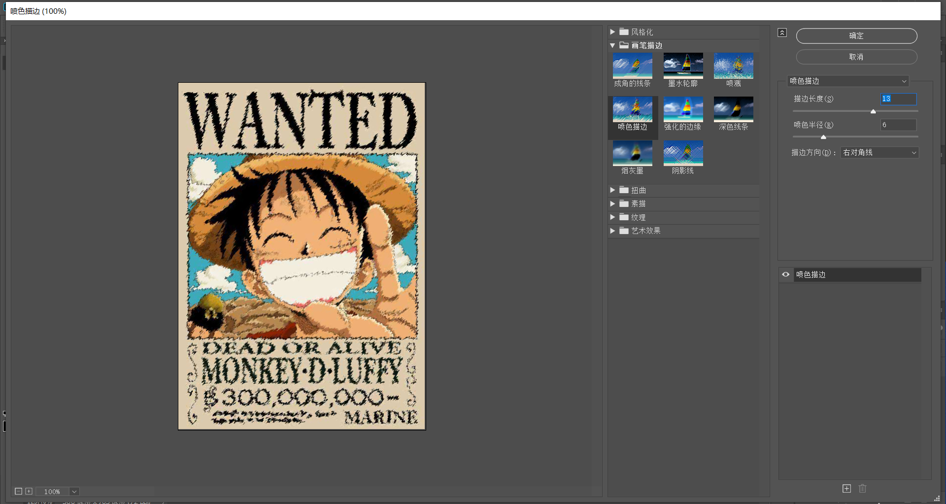Click the Wanted poster preview image

point(302,256)
